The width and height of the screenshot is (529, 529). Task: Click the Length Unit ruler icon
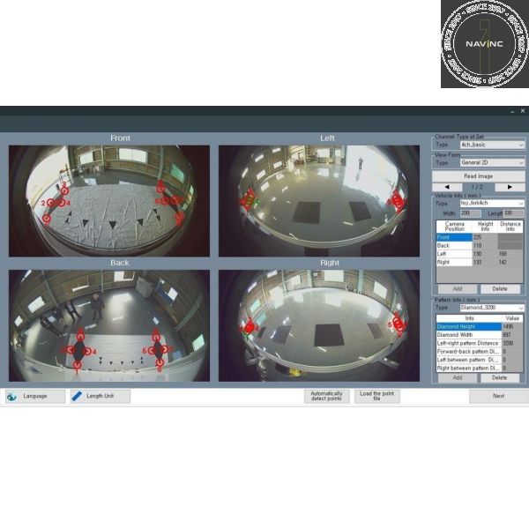[x=77, y=397]
